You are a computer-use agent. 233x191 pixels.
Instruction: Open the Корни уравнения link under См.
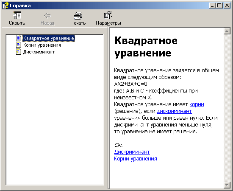(x=136, y=159)
